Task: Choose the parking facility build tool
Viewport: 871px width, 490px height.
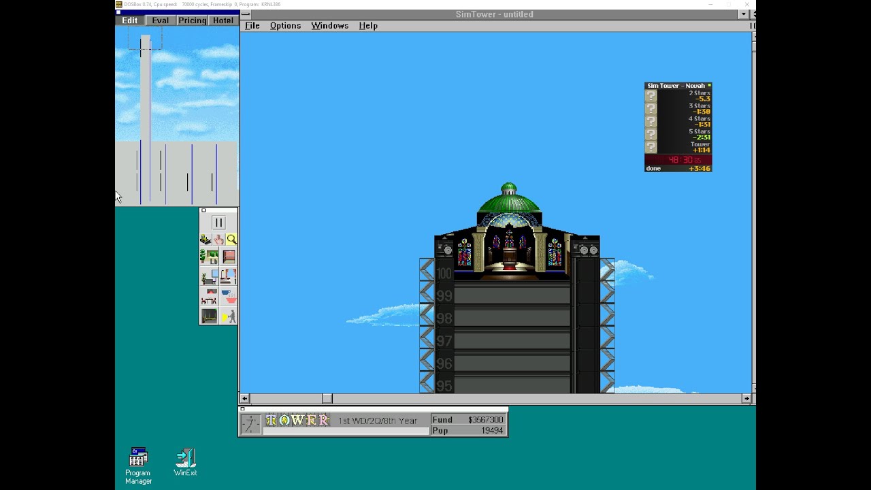Action: click(209, 316)
